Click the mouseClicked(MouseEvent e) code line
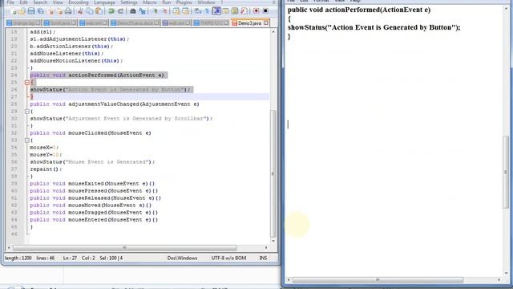513x289 pixels. [91, 133]
